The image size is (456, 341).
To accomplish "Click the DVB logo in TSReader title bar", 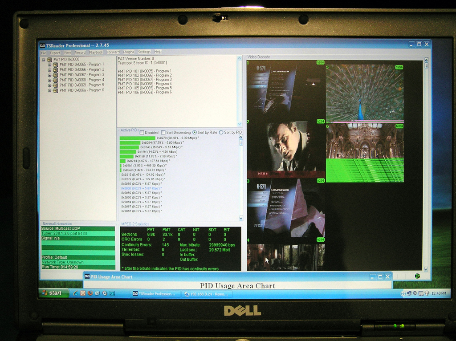I will coord(42,46).
